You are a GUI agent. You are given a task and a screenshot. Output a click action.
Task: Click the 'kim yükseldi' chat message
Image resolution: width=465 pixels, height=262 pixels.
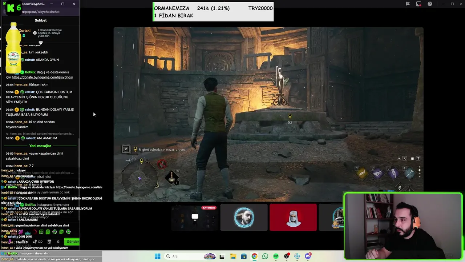[x=38, y=52]
